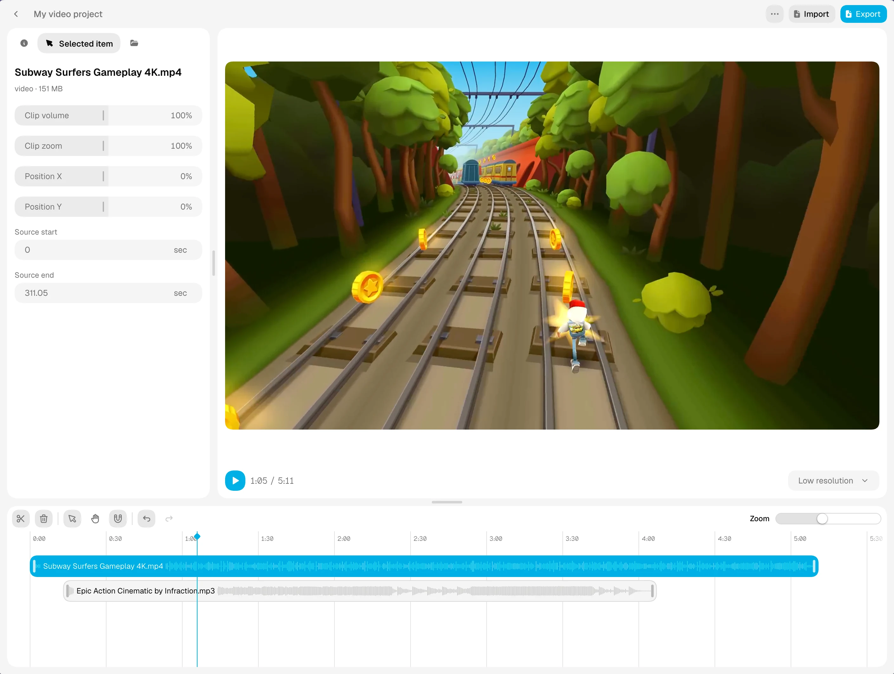Click the left panel scrollbar

(213, 263)
